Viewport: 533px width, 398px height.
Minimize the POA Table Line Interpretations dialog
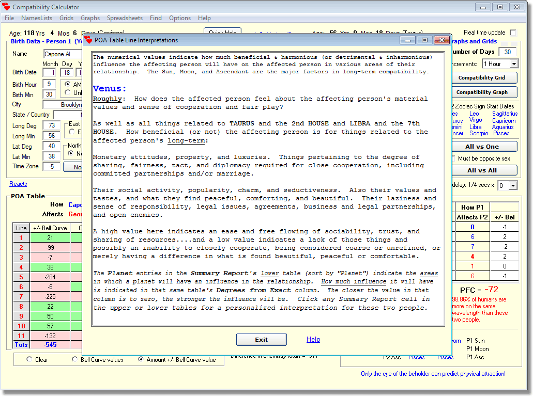click(408, 40)
